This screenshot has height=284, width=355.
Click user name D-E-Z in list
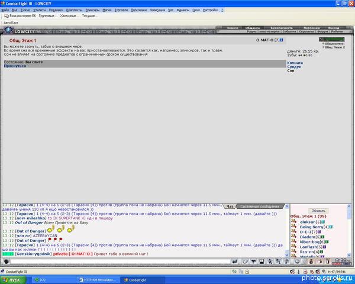(306, 232)
